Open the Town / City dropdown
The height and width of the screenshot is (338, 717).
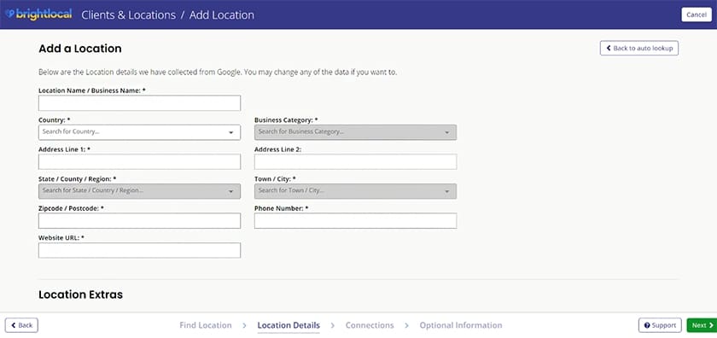[355, 191]
